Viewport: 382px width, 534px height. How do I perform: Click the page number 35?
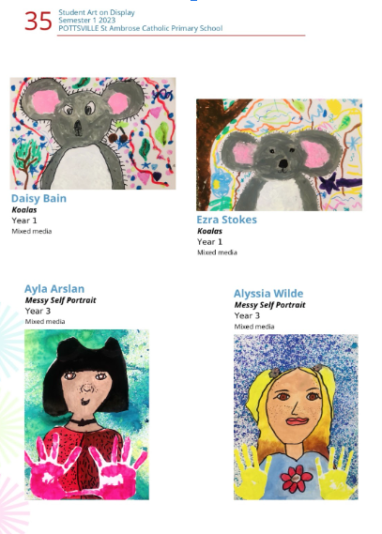click(x=38, y=21)
